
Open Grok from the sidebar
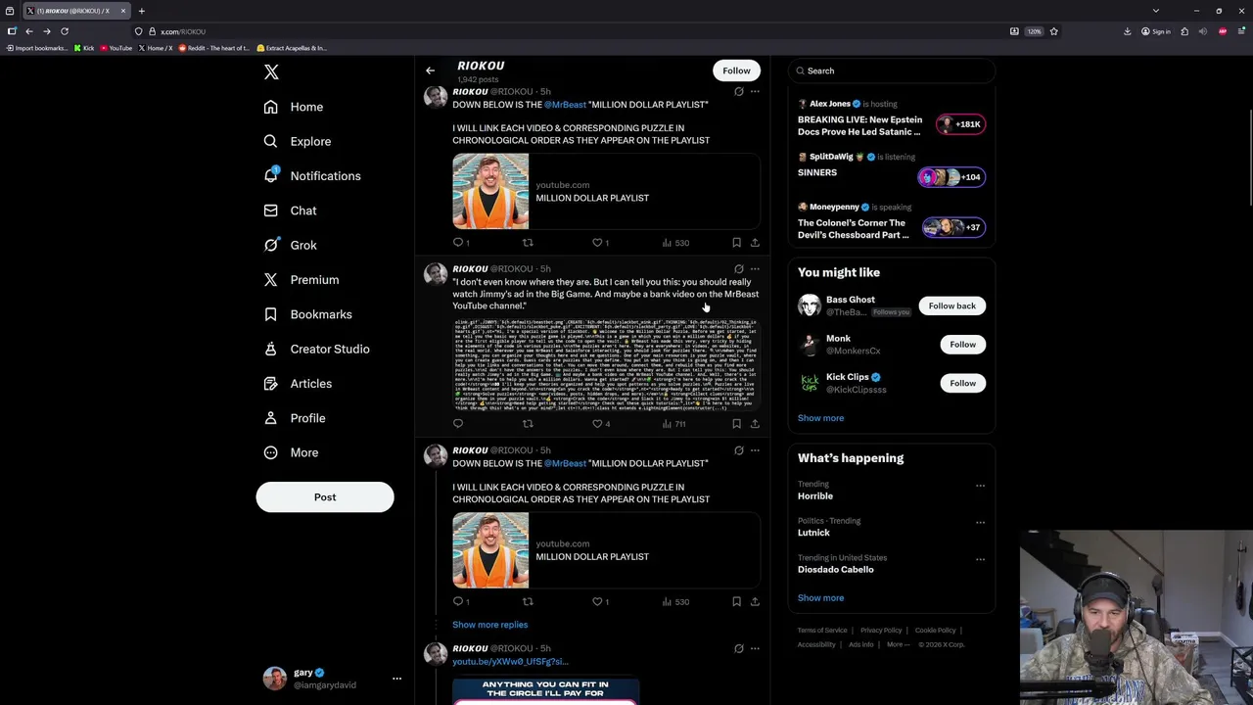tap(291, 245)
